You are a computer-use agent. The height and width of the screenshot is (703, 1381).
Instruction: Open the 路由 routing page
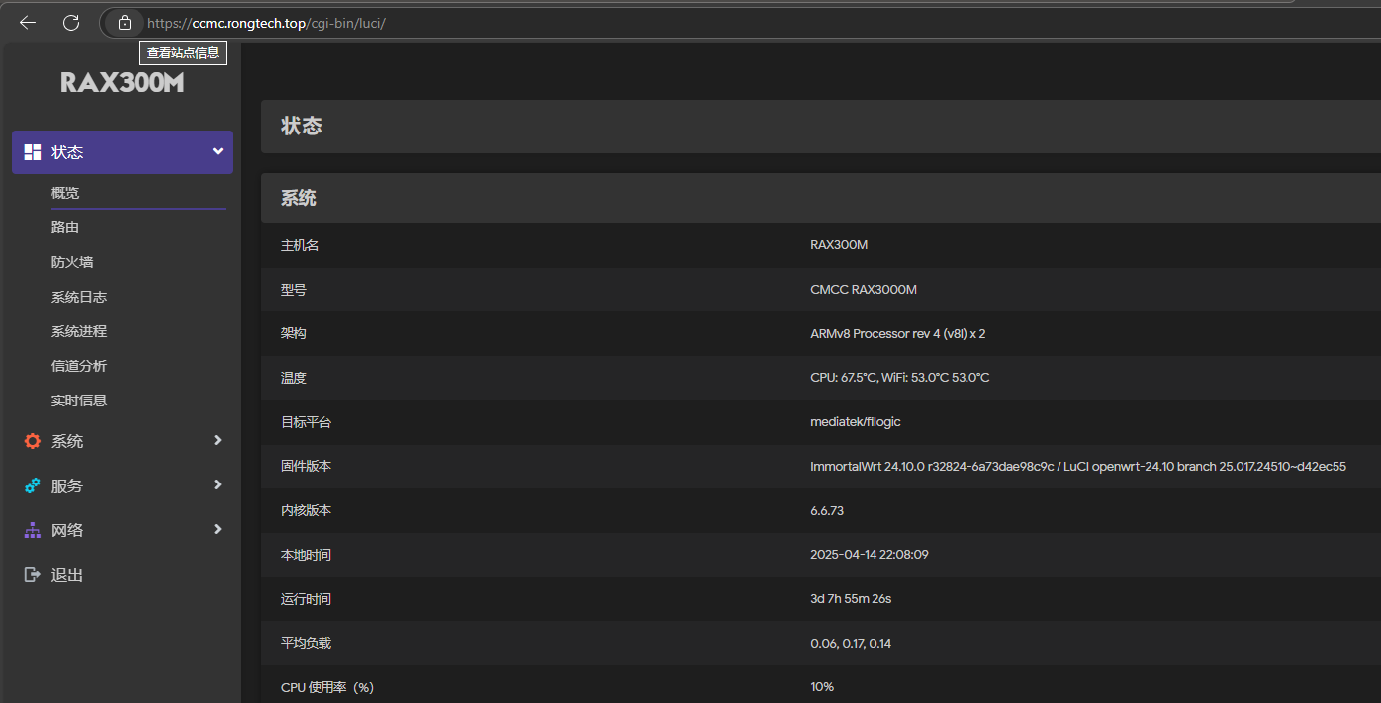pyautogui.click(x=65, y=227)
